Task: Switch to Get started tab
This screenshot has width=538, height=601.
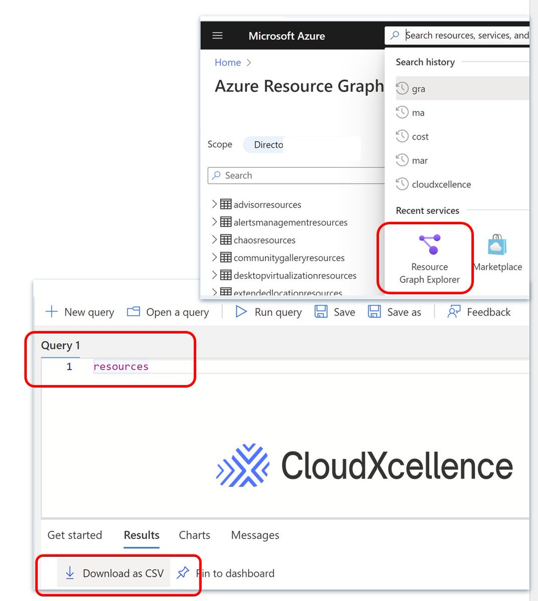Action: click(75, 535)
